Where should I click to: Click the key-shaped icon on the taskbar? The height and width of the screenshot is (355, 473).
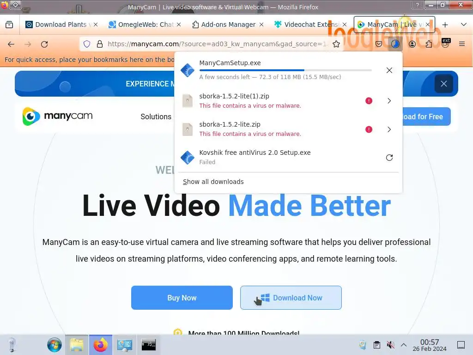point(12,345)
